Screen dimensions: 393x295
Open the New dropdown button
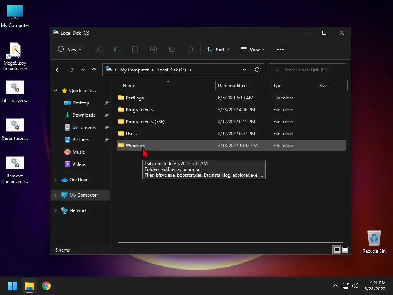click(x=70, y=50)
